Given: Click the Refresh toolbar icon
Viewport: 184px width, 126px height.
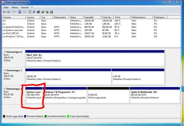Looking at the screenshot, I should (x=30, y=12).
